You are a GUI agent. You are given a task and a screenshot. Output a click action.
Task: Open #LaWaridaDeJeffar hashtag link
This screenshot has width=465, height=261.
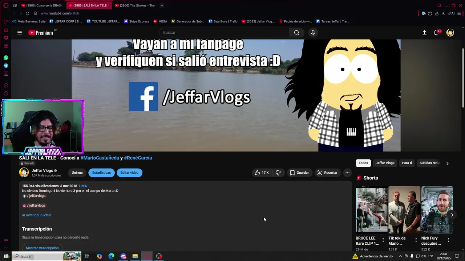click(37, 215)
